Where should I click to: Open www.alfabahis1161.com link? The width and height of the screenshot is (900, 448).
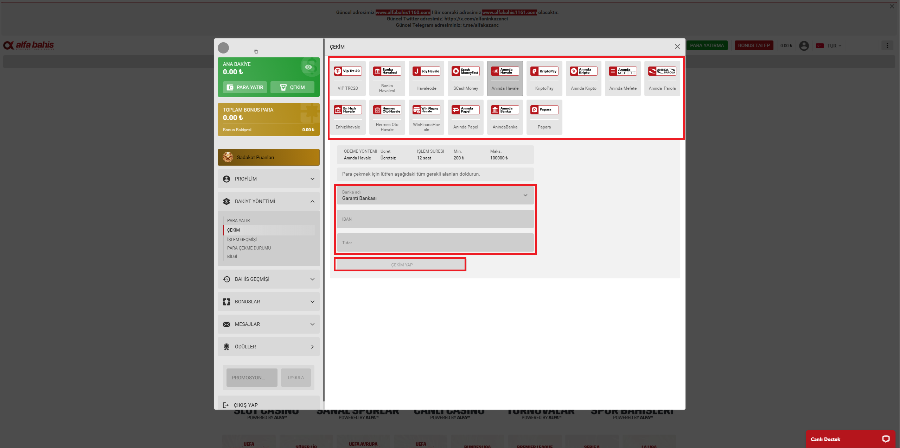510,12
